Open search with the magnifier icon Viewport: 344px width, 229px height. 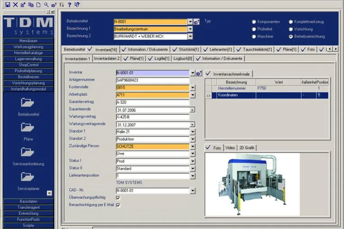pos(46,5)
